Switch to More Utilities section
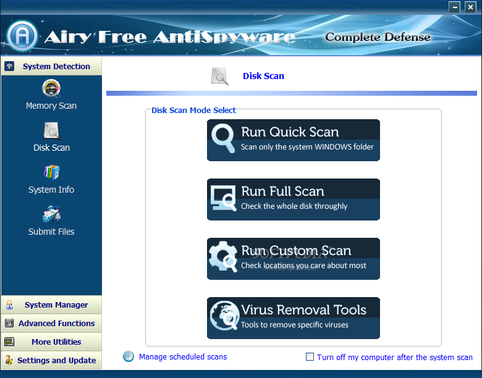 (51, 342)
